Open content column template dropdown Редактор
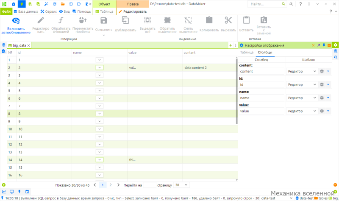339x201 pixels. (x=302, y=71)
